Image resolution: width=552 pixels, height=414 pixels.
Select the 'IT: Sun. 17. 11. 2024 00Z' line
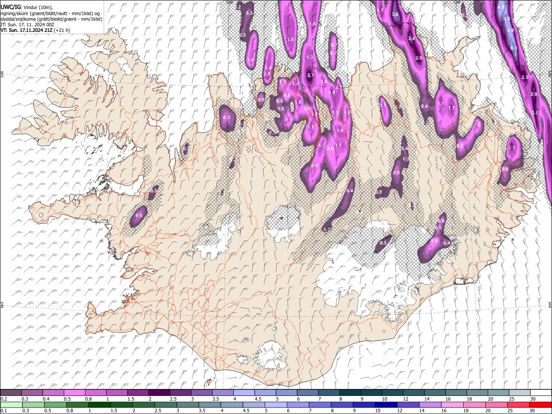click(x=27, y=25)
